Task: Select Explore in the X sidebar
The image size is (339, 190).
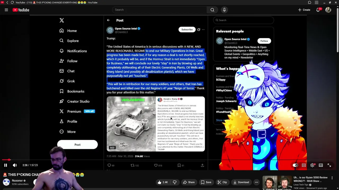Action: click(x=69, y=41)
